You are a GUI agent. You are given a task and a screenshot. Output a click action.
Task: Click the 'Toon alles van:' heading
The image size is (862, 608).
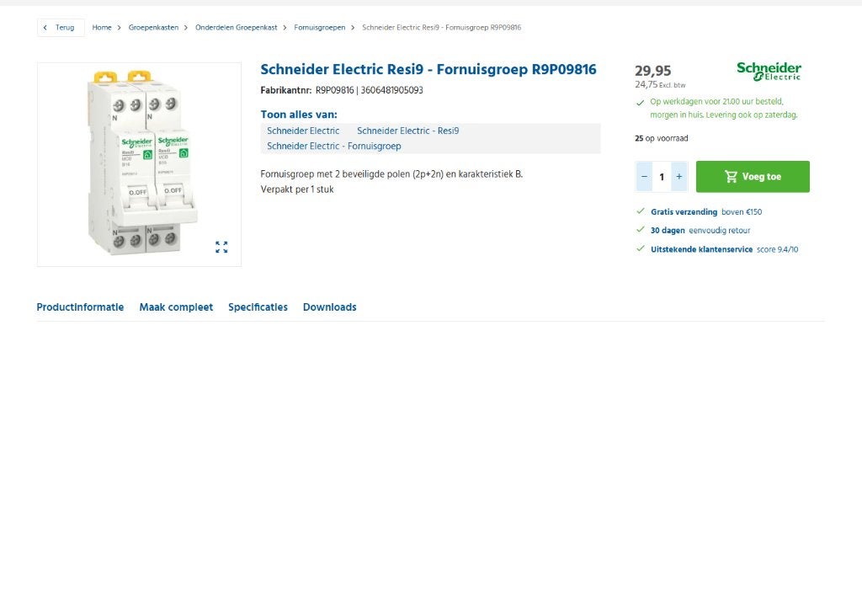pos(299,115)
